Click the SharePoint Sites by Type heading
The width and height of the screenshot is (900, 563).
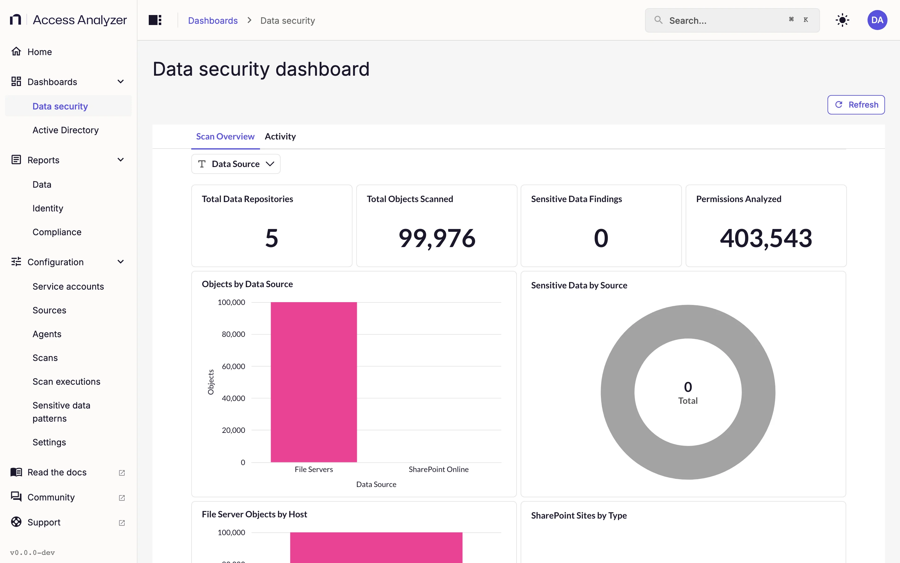579,515
